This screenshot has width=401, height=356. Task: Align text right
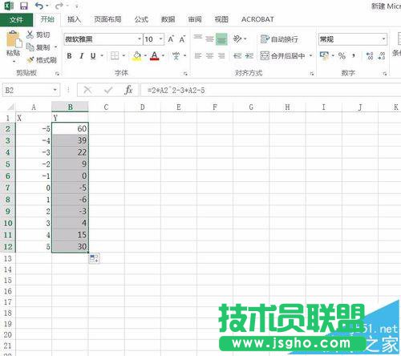(x=221, y=56)
